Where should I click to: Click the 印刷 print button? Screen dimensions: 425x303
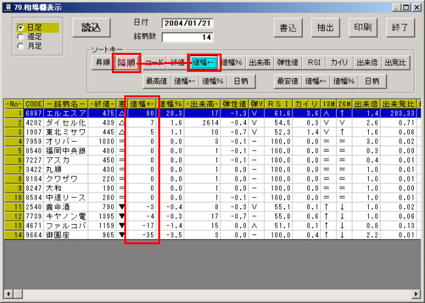[363, 27]
